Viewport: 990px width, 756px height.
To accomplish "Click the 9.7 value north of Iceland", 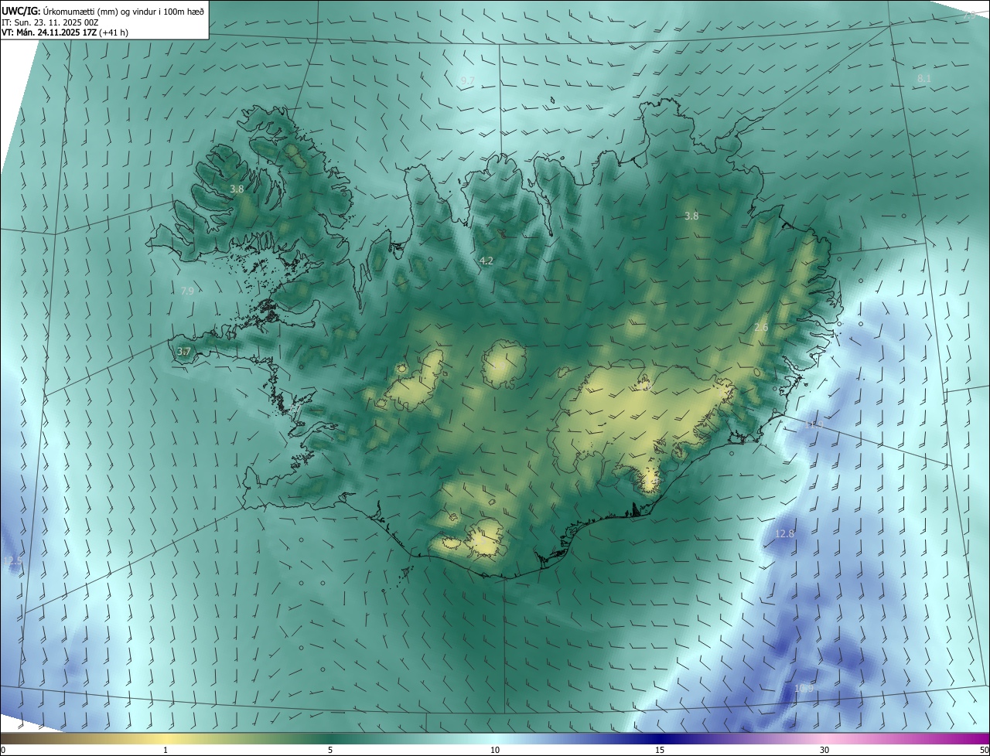I will click(468, 81).
